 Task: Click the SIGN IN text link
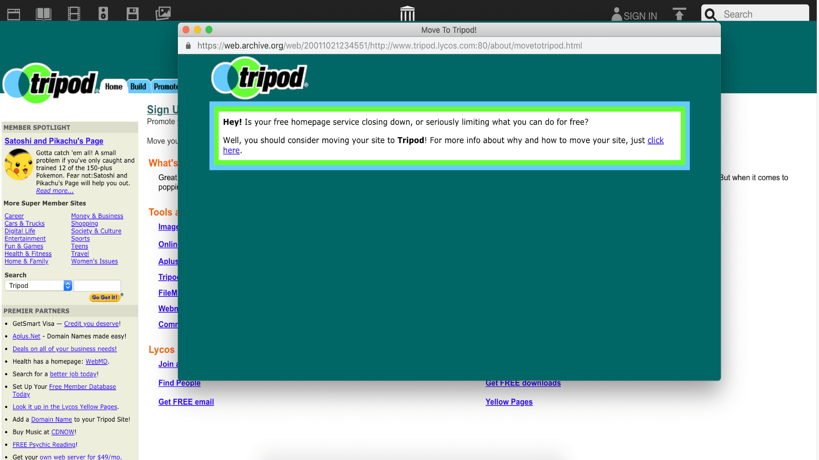coord(640,16)
